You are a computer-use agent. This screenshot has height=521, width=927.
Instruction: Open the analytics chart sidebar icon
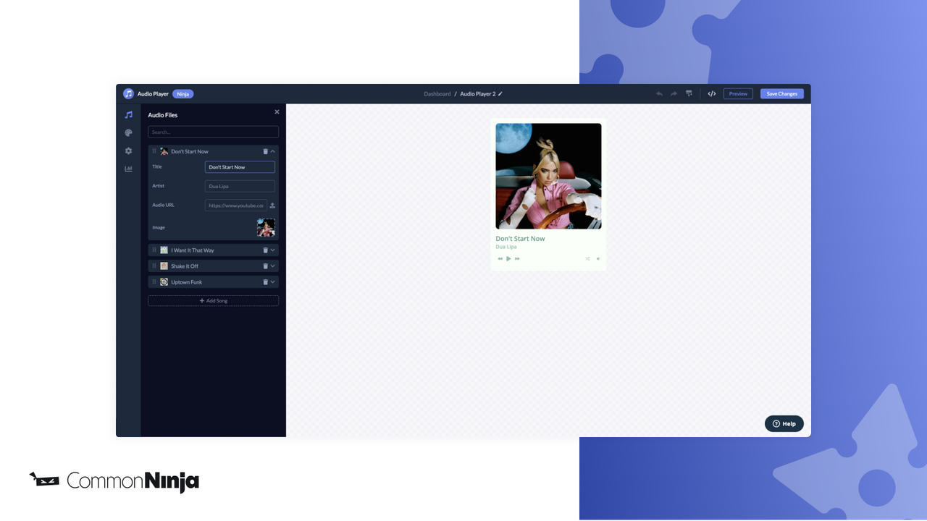click(128, 169)
